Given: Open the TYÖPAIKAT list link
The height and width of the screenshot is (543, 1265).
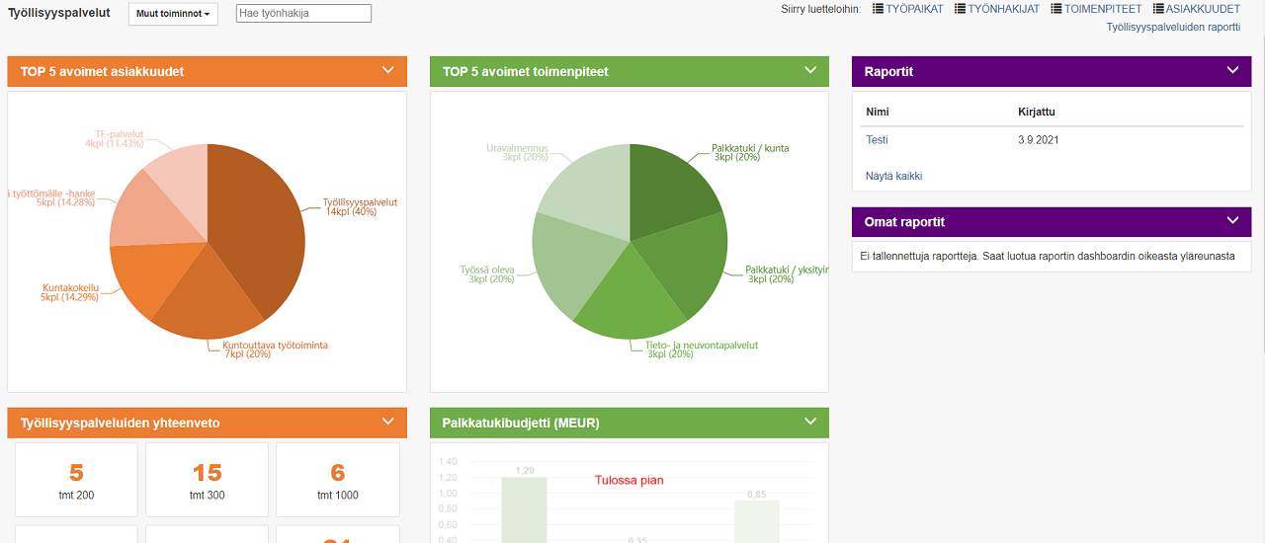Looking at the screenshot, I should pos(914,9).
